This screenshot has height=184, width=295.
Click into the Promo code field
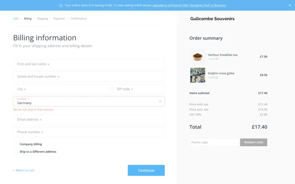[x=214, y=142]
